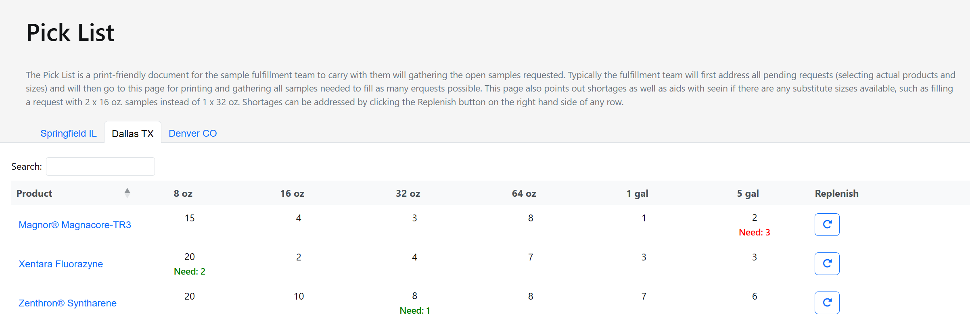Click the red Need: 3 shortage label

click(x=754, y=232)
